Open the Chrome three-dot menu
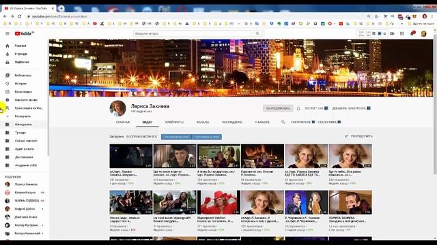The width and height of the screenshot is (437, 245). pos(432,16)
